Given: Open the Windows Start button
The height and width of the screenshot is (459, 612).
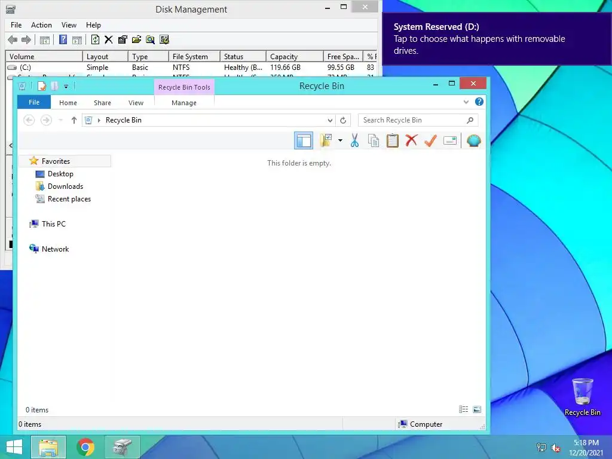Looking at the screenshot, I should [14, 447].
